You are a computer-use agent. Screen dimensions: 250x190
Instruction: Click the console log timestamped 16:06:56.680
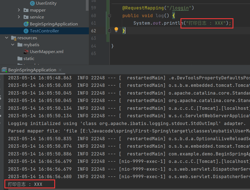click(129, 177)
